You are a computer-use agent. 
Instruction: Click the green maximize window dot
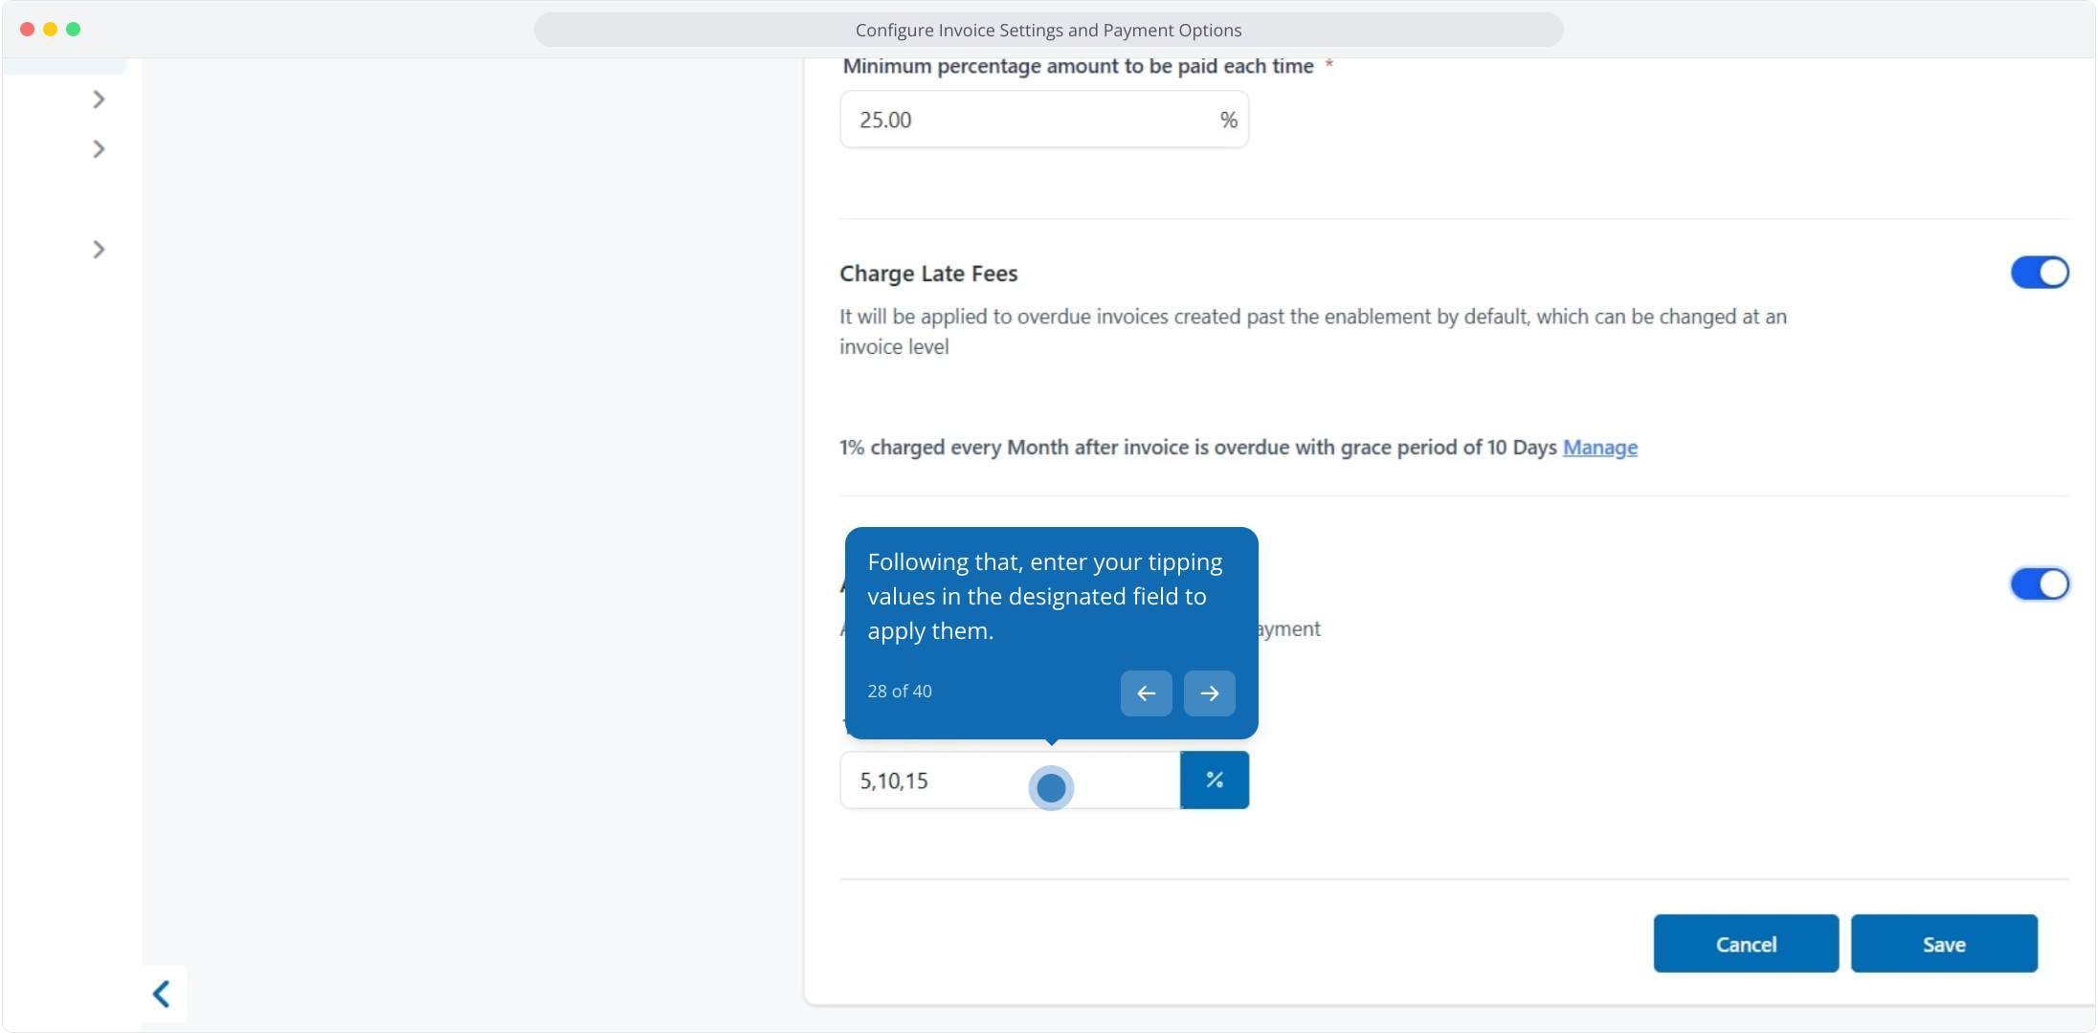[73, 30]
